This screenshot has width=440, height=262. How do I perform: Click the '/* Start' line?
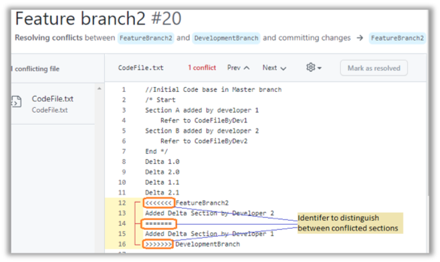(160, 100)
